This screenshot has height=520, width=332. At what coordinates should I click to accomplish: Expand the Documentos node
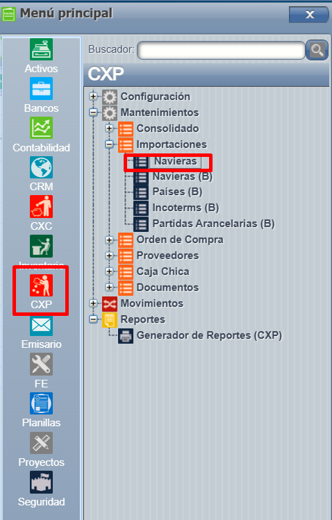[110, 287]
